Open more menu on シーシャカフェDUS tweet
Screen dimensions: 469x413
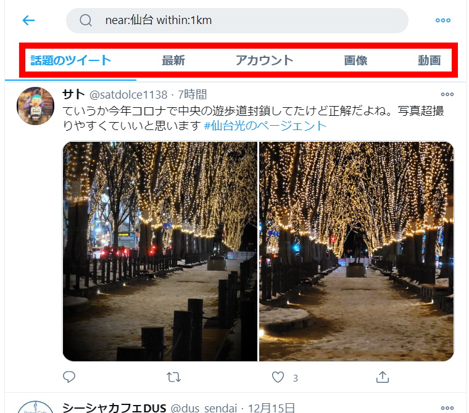[447, 408]
